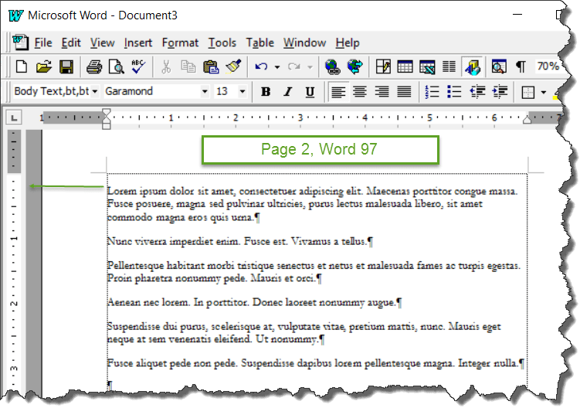Apply numbered list formatting
The image size is (580, 408).
(x=432, y=91)
